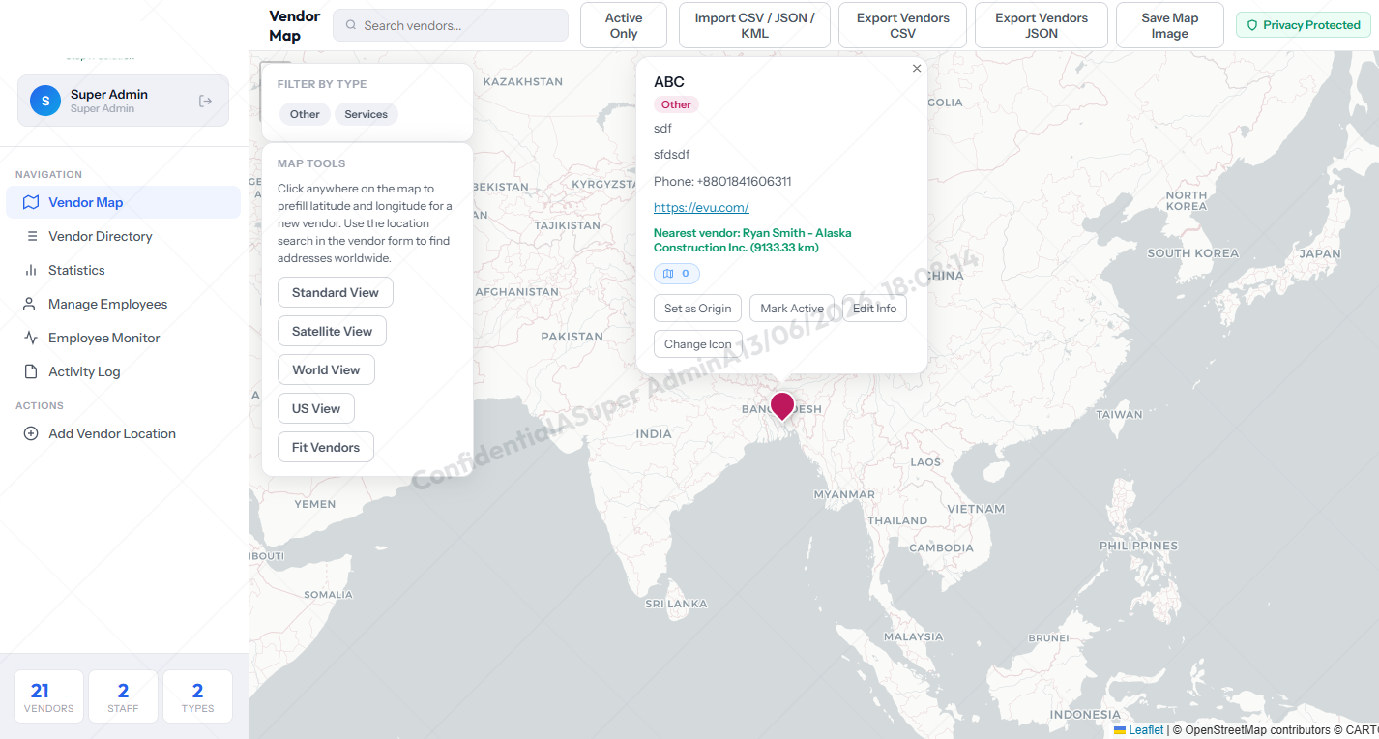
Task: Click the 2 Types stat card
Action: pos(197,696)
